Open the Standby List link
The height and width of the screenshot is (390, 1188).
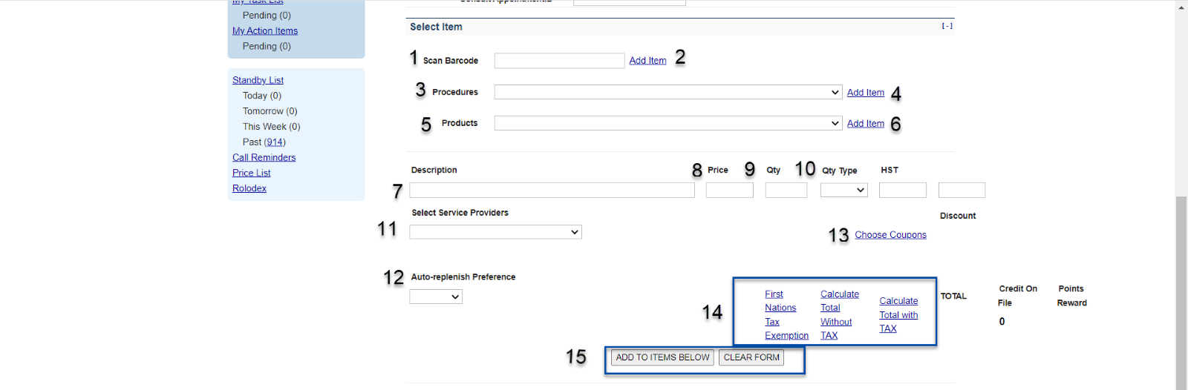[x=258, y=80]
